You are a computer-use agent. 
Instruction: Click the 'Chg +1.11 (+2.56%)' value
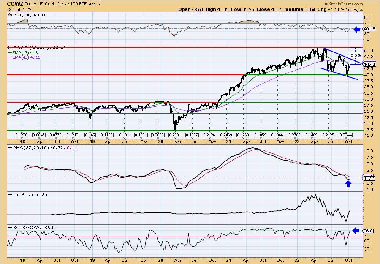338,9
